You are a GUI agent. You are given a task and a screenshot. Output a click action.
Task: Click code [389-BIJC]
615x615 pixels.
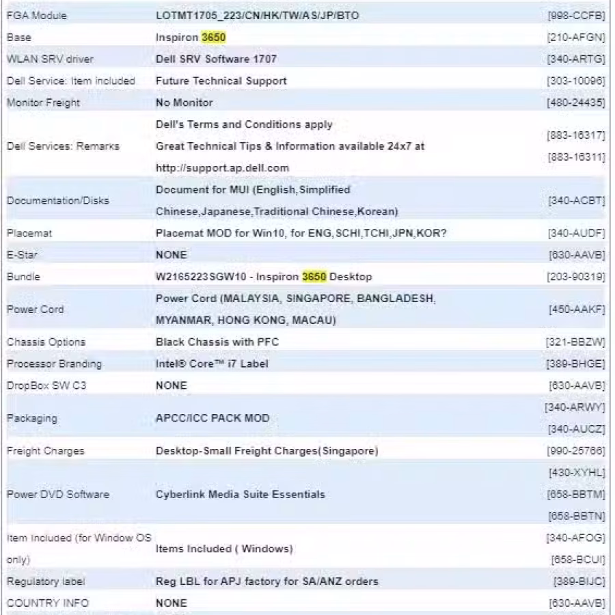pos(579,582)
